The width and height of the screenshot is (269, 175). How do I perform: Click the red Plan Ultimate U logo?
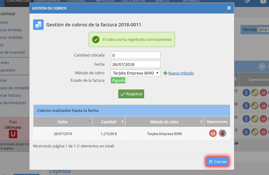click(13, 134)
